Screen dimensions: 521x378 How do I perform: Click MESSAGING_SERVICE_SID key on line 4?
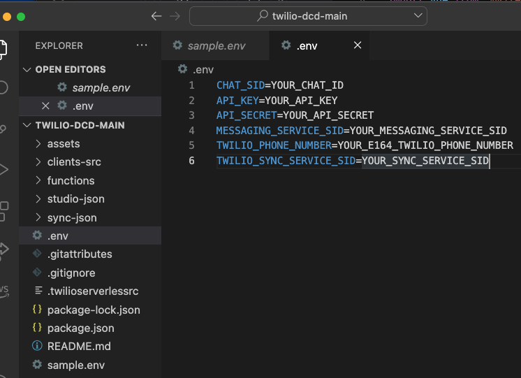pos(280,131)
